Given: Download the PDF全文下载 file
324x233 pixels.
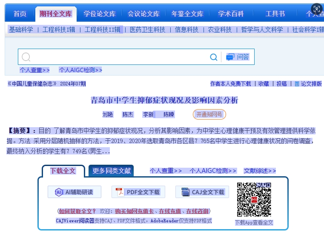Looking at the screenshot, I should [x=138, y=192].
